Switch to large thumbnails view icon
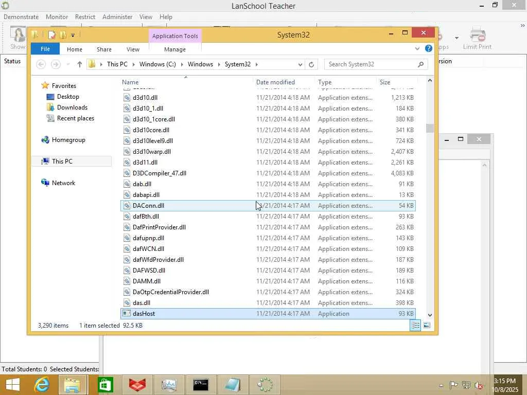 427,325
